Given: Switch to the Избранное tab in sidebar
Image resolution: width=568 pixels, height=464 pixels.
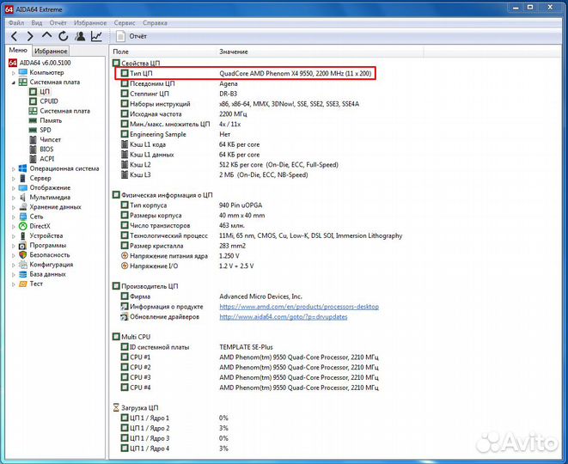Looking at the screenshot, I should 51,51.
